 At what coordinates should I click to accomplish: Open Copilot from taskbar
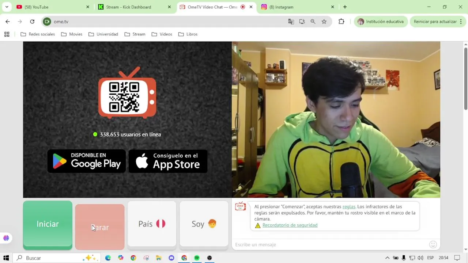pos(121,258)
